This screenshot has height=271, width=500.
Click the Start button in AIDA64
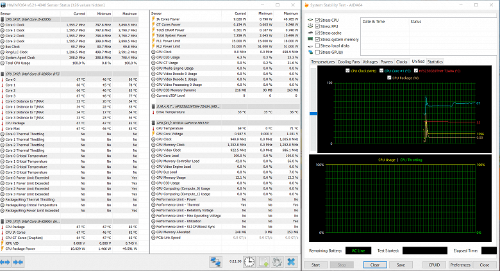pyautogui.click(x=315, y=265)
